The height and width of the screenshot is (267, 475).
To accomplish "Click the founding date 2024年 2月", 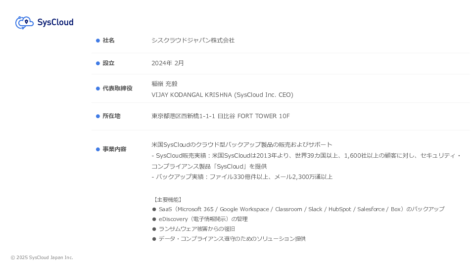I will click(168, 63).
